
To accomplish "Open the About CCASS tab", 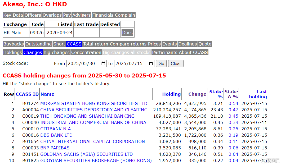I will click(x=193, y=52).
